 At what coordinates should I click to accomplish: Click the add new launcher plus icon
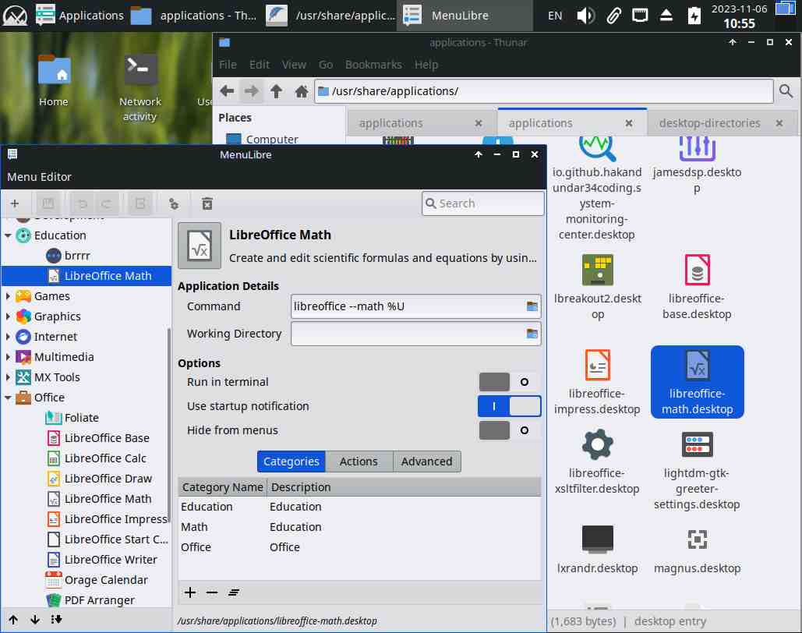[x=15, y=203]
